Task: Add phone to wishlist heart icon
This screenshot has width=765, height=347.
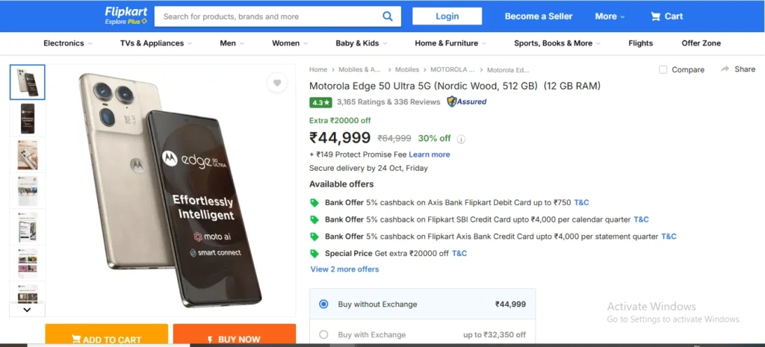Action: pyautogui.click(x=277, y=83)
